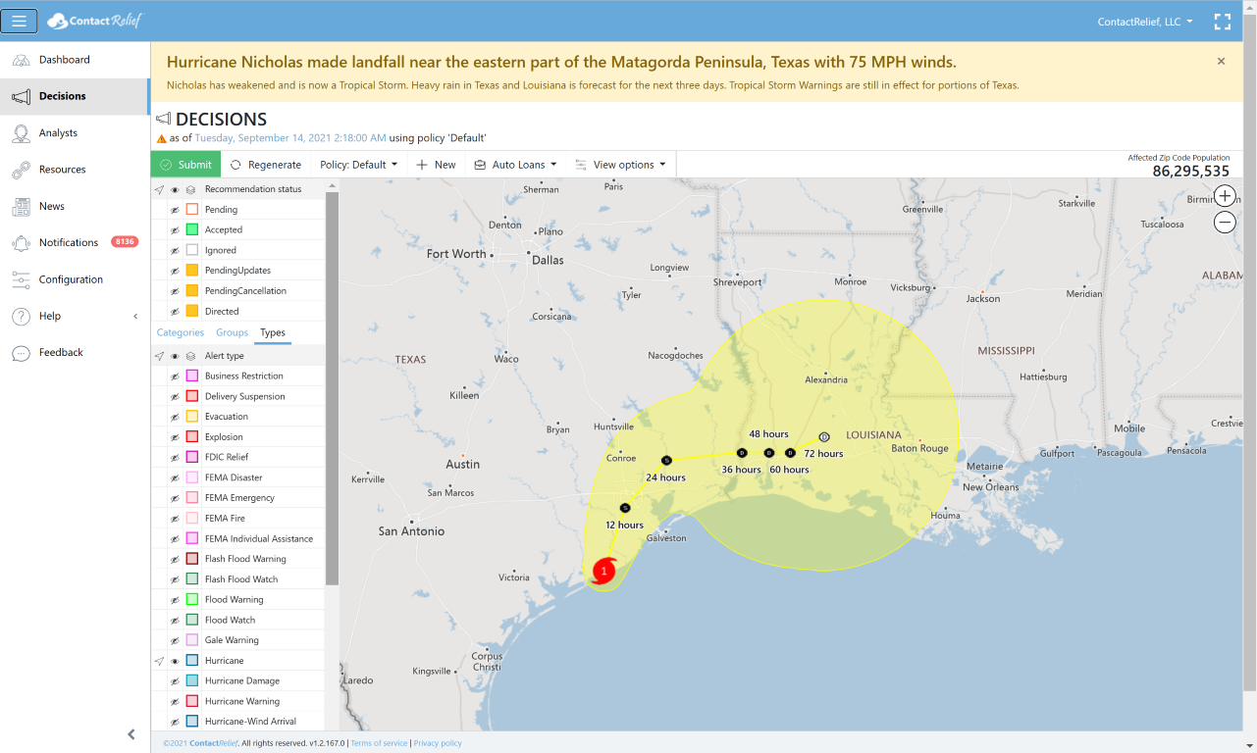Switch to the Groups tab

[x=233, y=332]
